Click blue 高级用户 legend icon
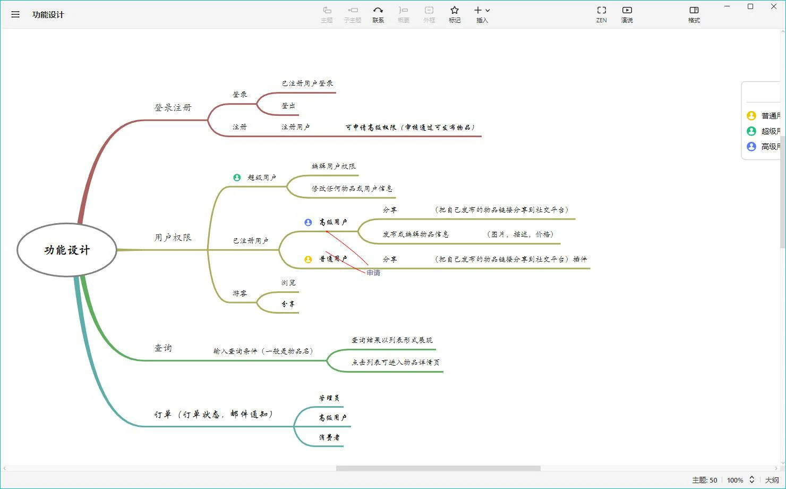The width and height of the screenshot is (786, 489). tap(751, 146)
